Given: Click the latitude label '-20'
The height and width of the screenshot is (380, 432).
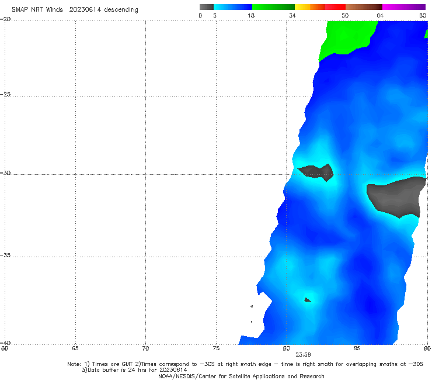Looking at the screenshot, I should [5, 19].
